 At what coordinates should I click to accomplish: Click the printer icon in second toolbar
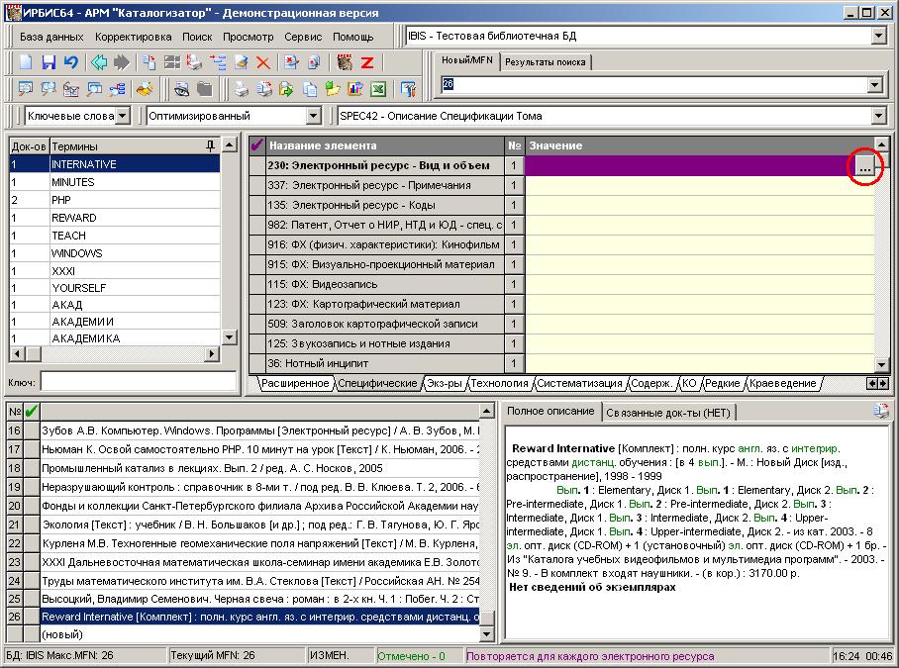click(x=241, y=89)
